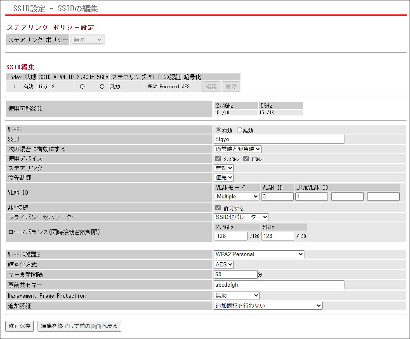Toggle the 2.4GHz device checkbox

[x=218, y=159]
